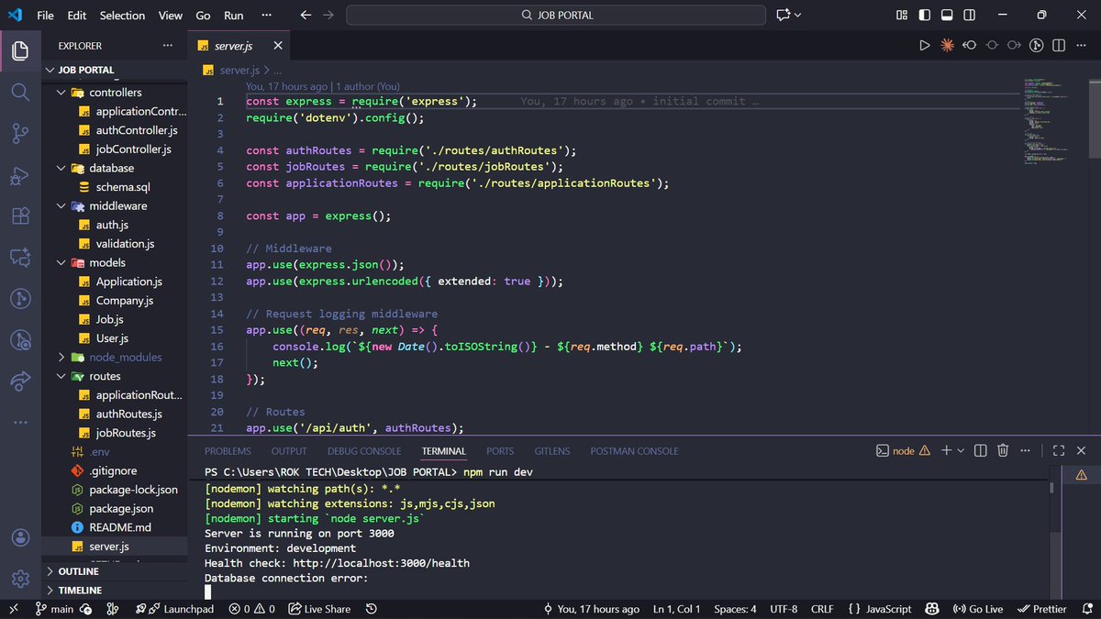
Task: Switch to the OUTPUT tab
Action: (289, 451)
